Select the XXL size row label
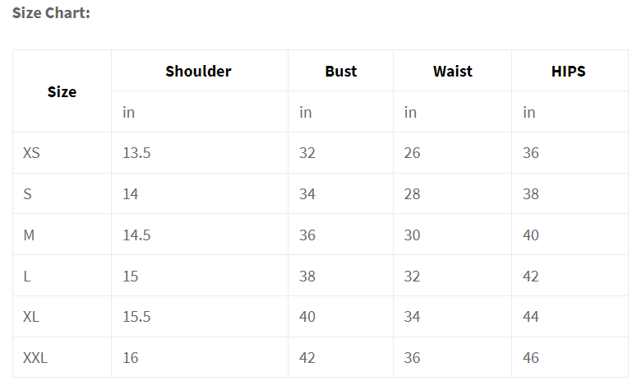This screenshot has width=642, height=386. (35, 358)
